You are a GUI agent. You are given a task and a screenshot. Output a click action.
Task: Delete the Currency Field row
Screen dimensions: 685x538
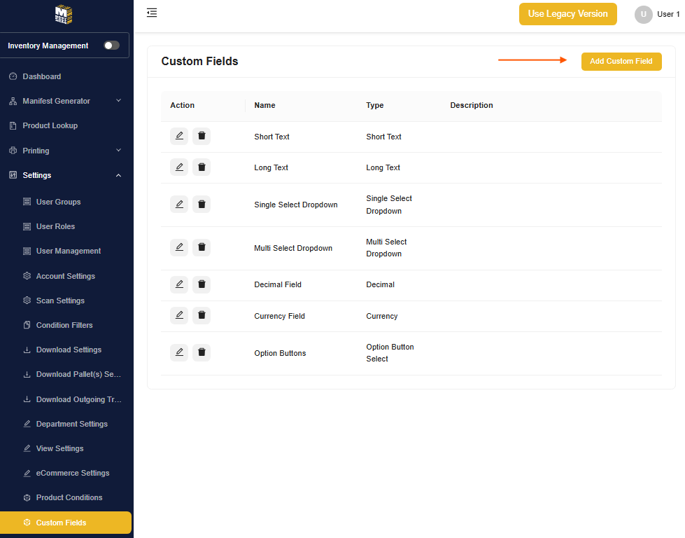point(202,315)
